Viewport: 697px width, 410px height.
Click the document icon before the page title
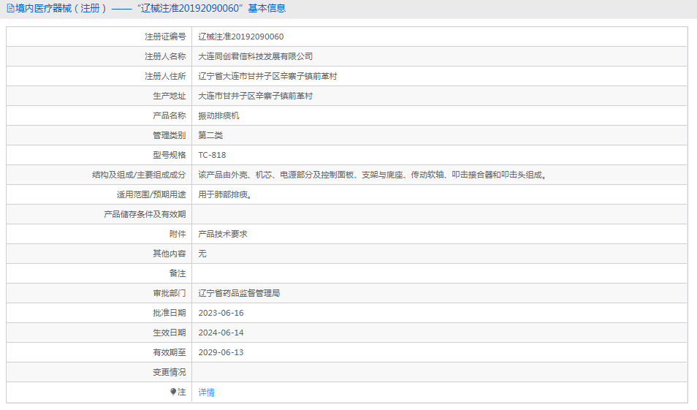click(10, 9)
